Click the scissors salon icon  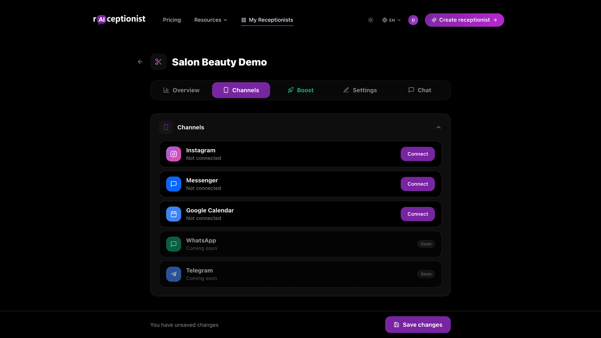[x=158, y=62]
